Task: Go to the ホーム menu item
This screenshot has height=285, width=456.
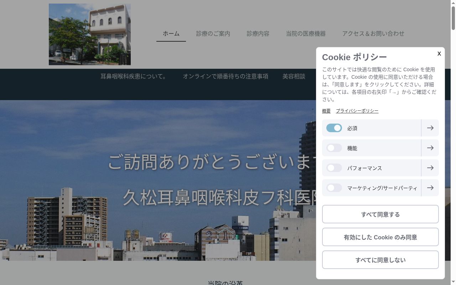Action: pyautogui.click(x=171, y=33)
